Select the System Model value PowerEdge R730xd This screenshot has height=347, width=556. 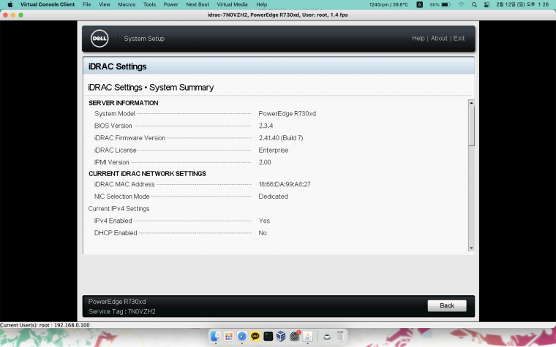(x=288, y=114)
